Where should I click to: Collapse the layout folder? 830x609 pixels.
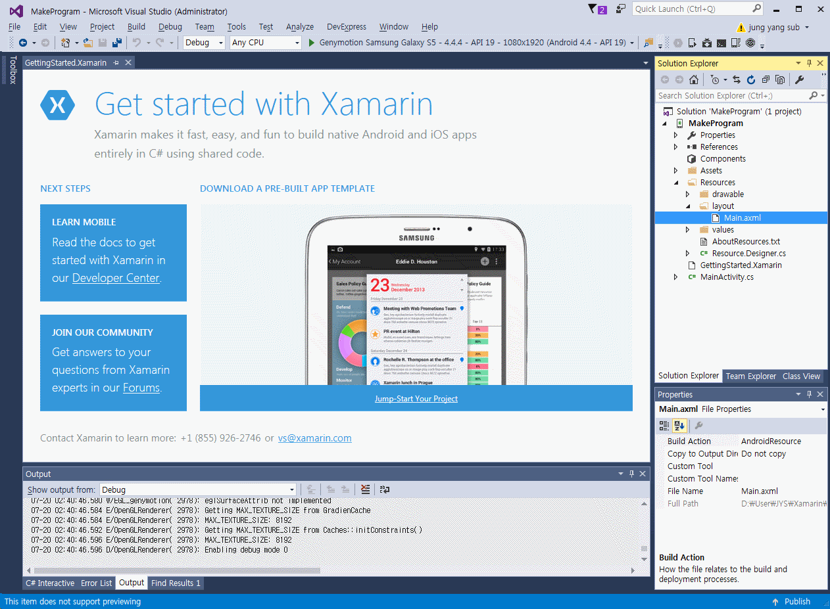[x=687, y=206]
